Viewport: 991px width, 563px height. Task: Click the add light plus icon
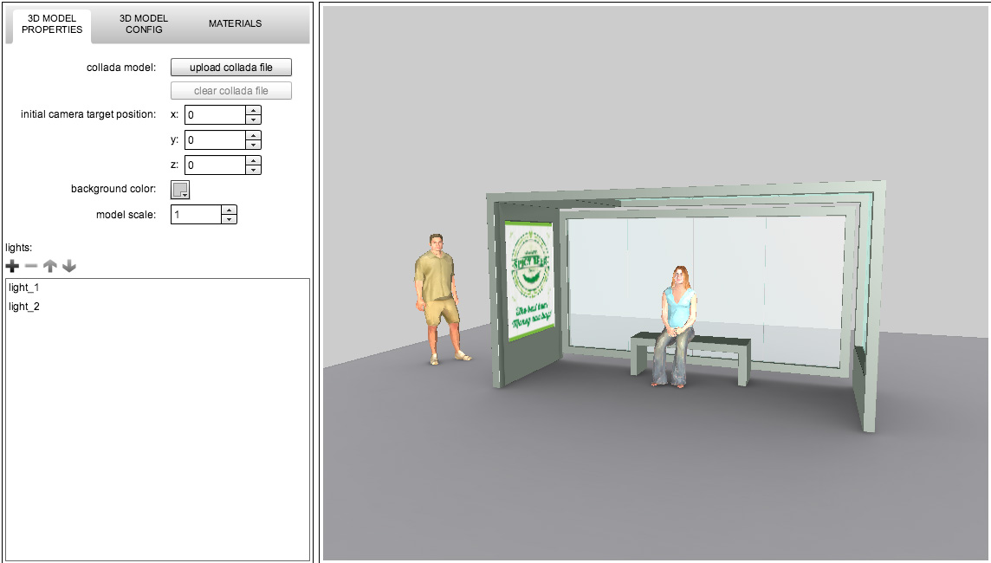[x=12, y=267]
